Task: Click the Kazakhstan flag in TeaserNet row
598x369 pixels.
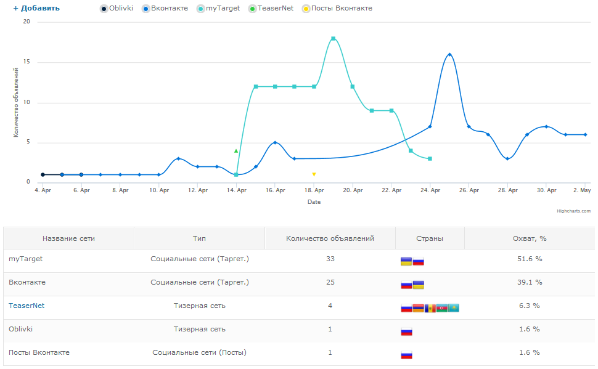Action: click(454, 308)
